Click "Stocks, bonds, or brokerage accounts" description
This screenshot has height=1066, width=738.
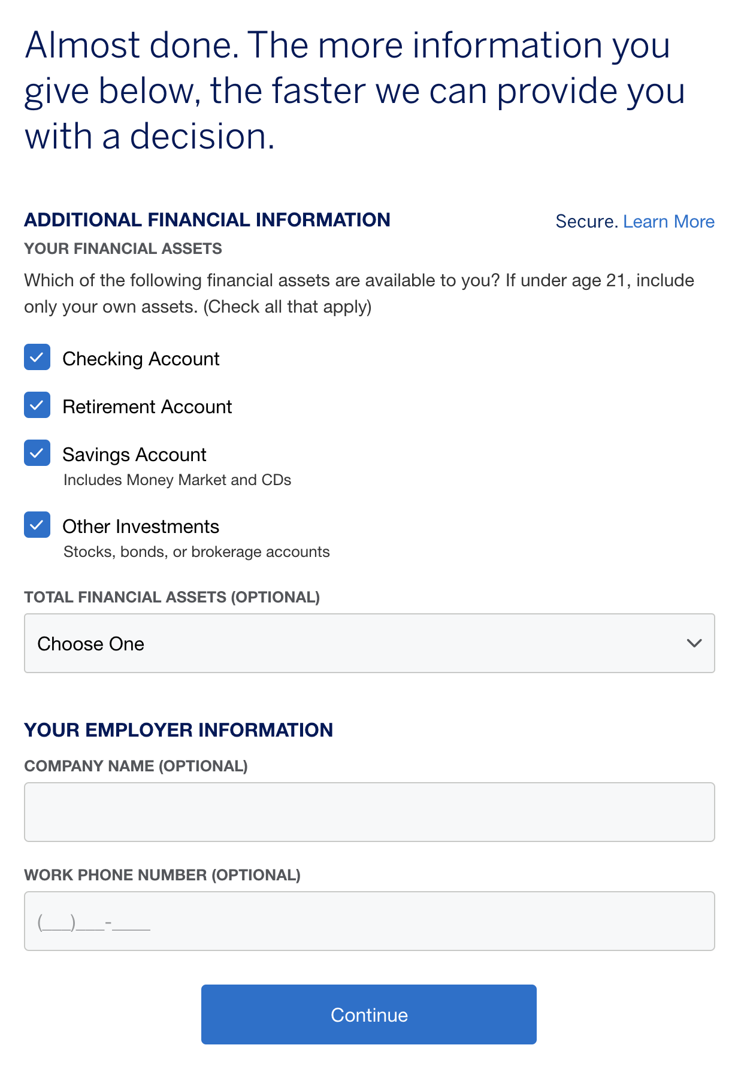pyautogui.click(x=196, y=552)
